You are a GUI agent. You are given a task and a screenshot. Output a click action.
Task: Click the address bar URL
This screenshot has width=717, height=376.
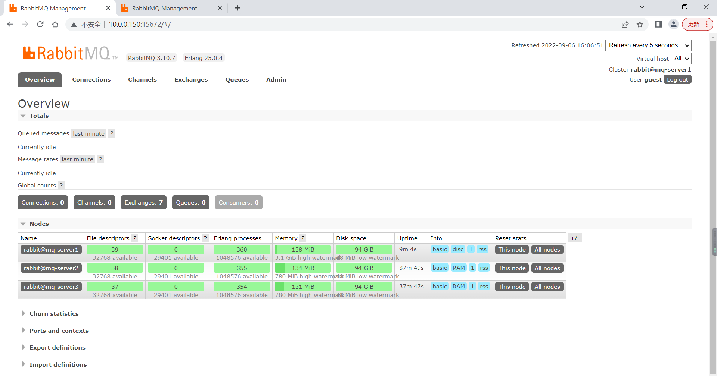tap(140, 25)
